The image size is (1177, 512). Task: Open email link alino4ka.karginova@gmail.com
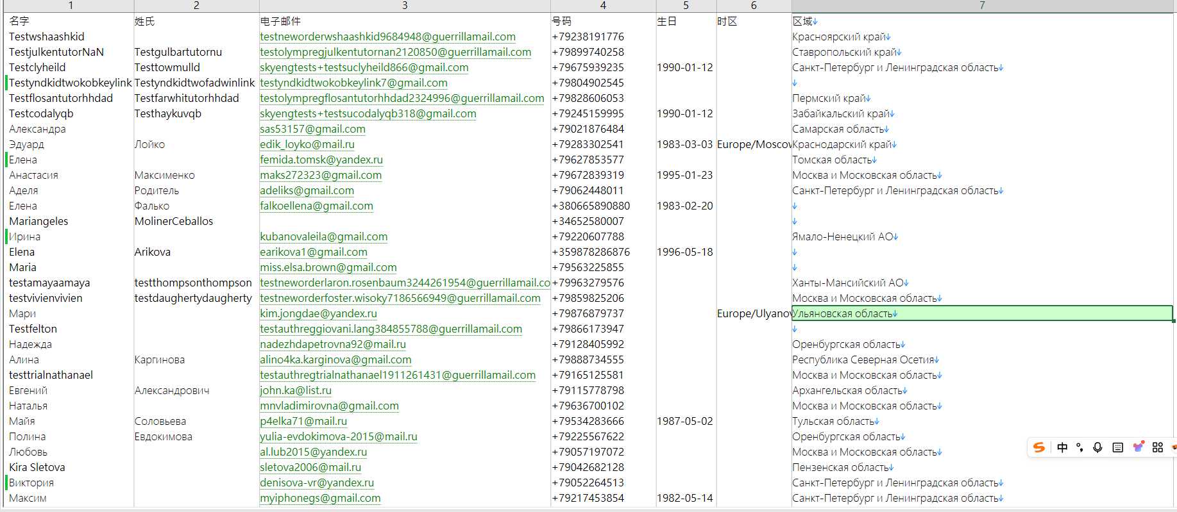coord(335,359)
